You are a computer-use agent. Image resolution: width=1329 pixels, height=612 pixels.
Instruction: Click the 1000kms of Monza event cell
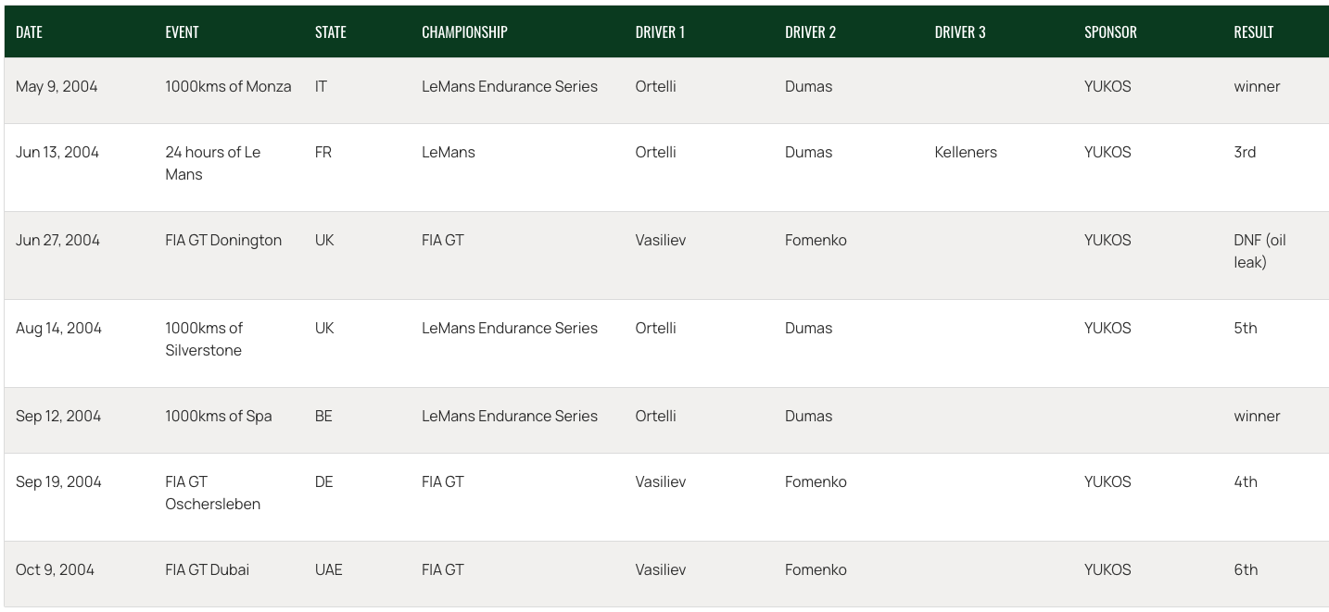(x=228, y=86)
